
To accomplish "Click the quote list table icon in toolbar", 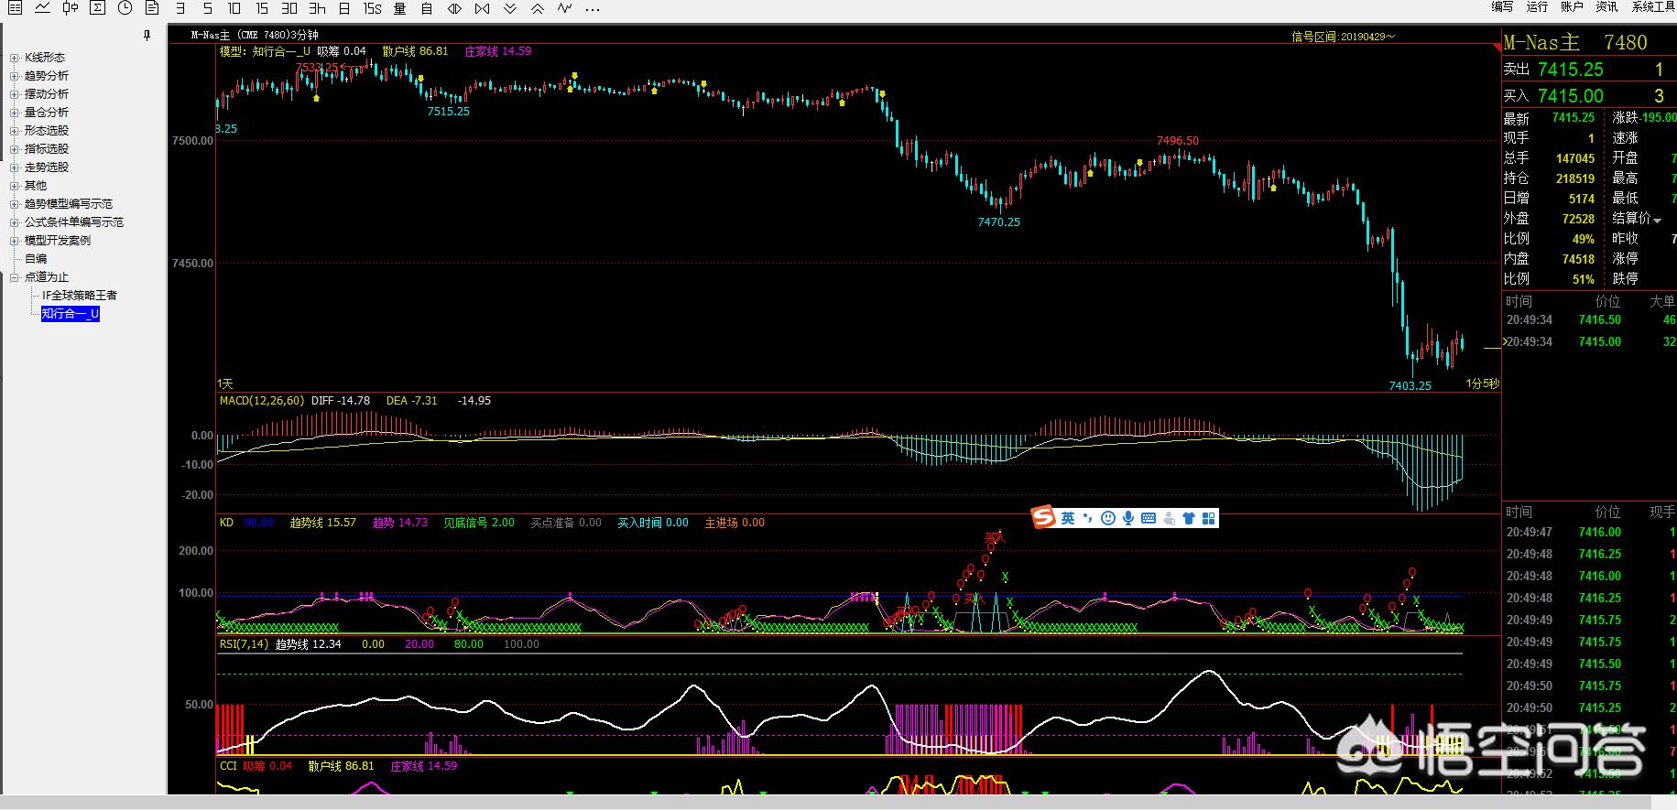I will click(x=15, y=8).
